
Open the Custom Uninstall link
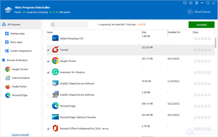click(20, 135)
